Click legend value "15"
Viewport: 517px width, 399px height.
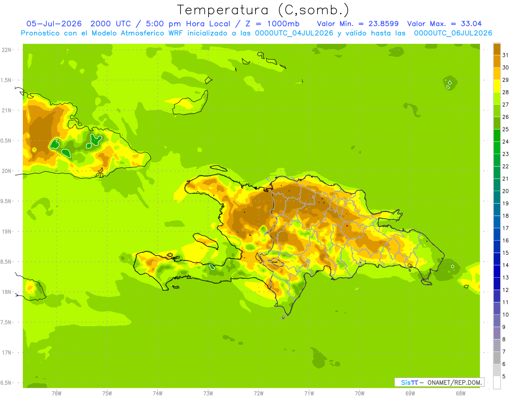(505, 253)
